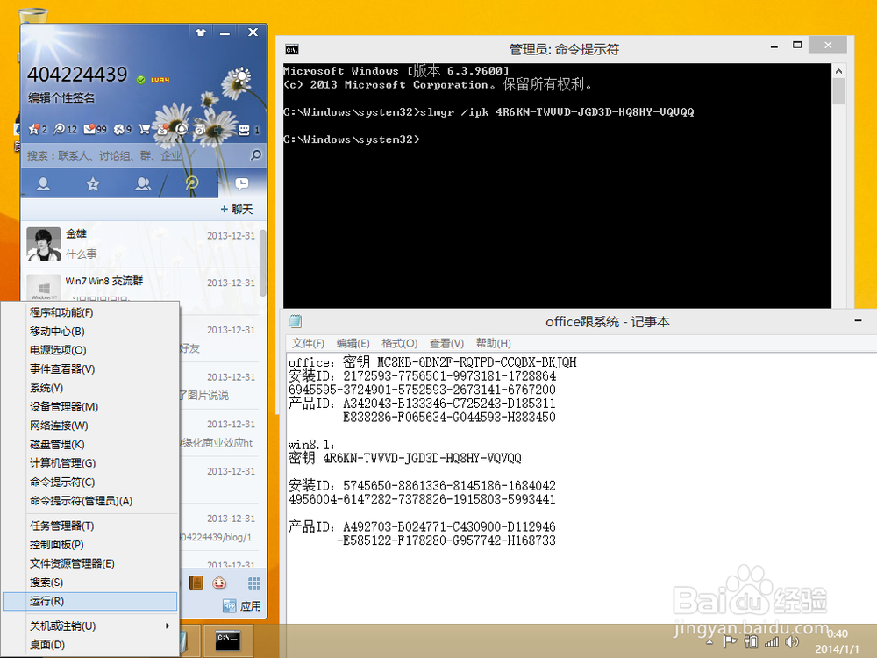The width and height of the screenshot is (877, 658).
Task: Select 计算机管理(G) from the menu
Action: [x=90, y=463]
